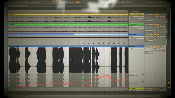Screen dimensions: 175x98
Task: Open the All Ins input chooser on HiDrums
Action: pyautogui.click(x=148, y=34)
